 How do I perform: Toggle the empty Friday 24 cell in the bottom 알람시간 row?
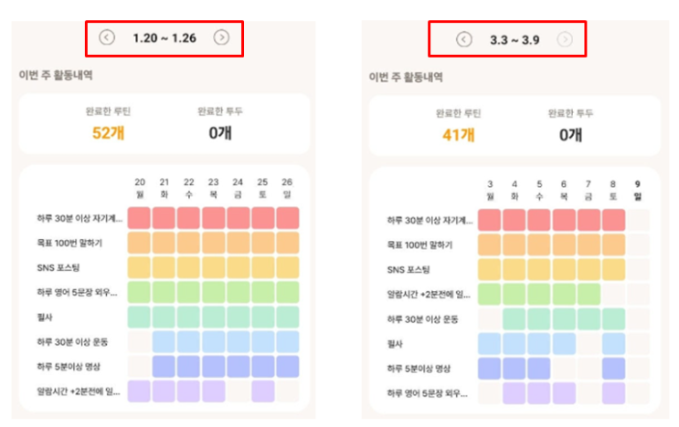[x=238, y=391]
